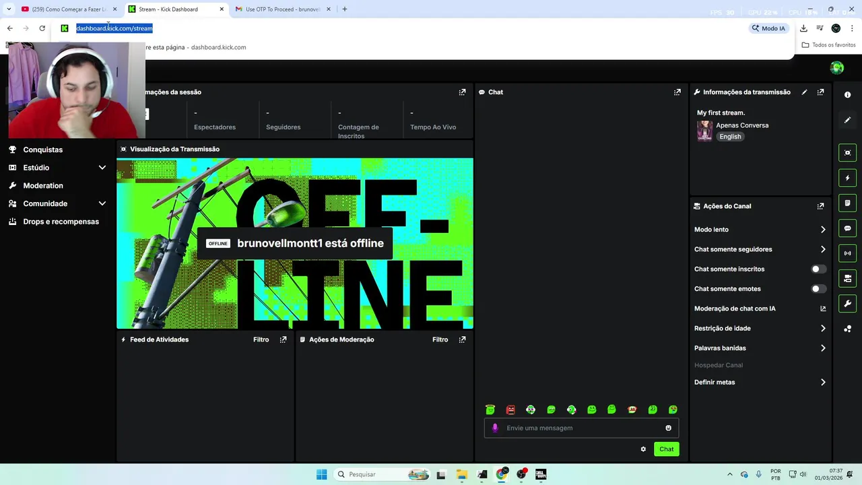Image resolution: width=862 pixels, height=485 pixels.
Task: Edit stream info with the pencil icon
Action: pos(804,92)
